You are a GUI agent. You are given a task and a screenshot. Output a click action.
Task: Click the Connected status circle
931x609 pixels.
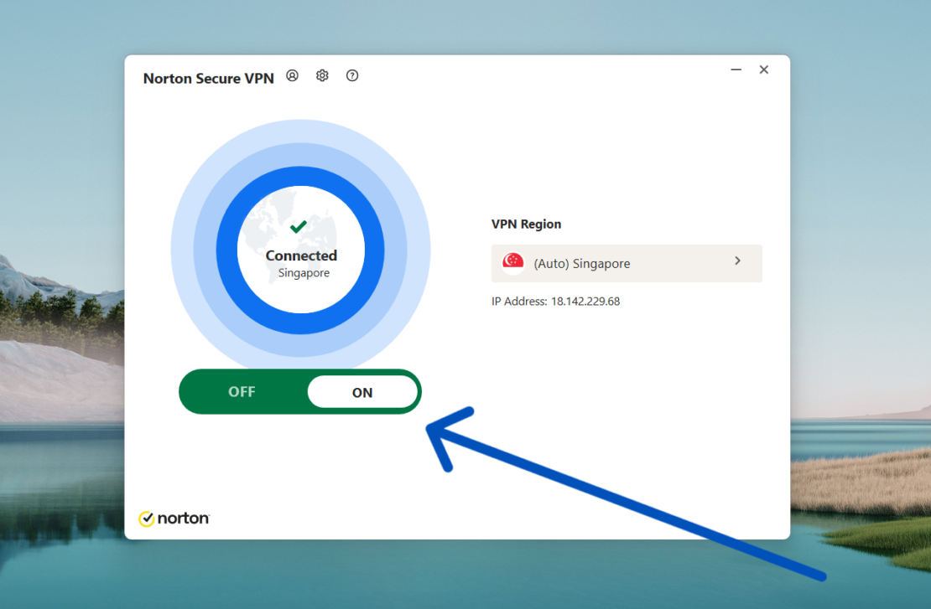click(x=300, y=255)
